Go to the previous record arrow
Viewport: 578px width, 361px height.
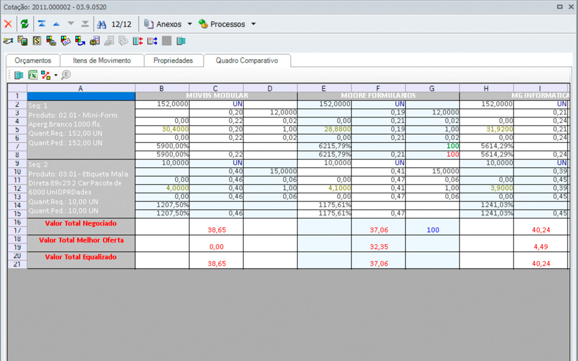56,24
